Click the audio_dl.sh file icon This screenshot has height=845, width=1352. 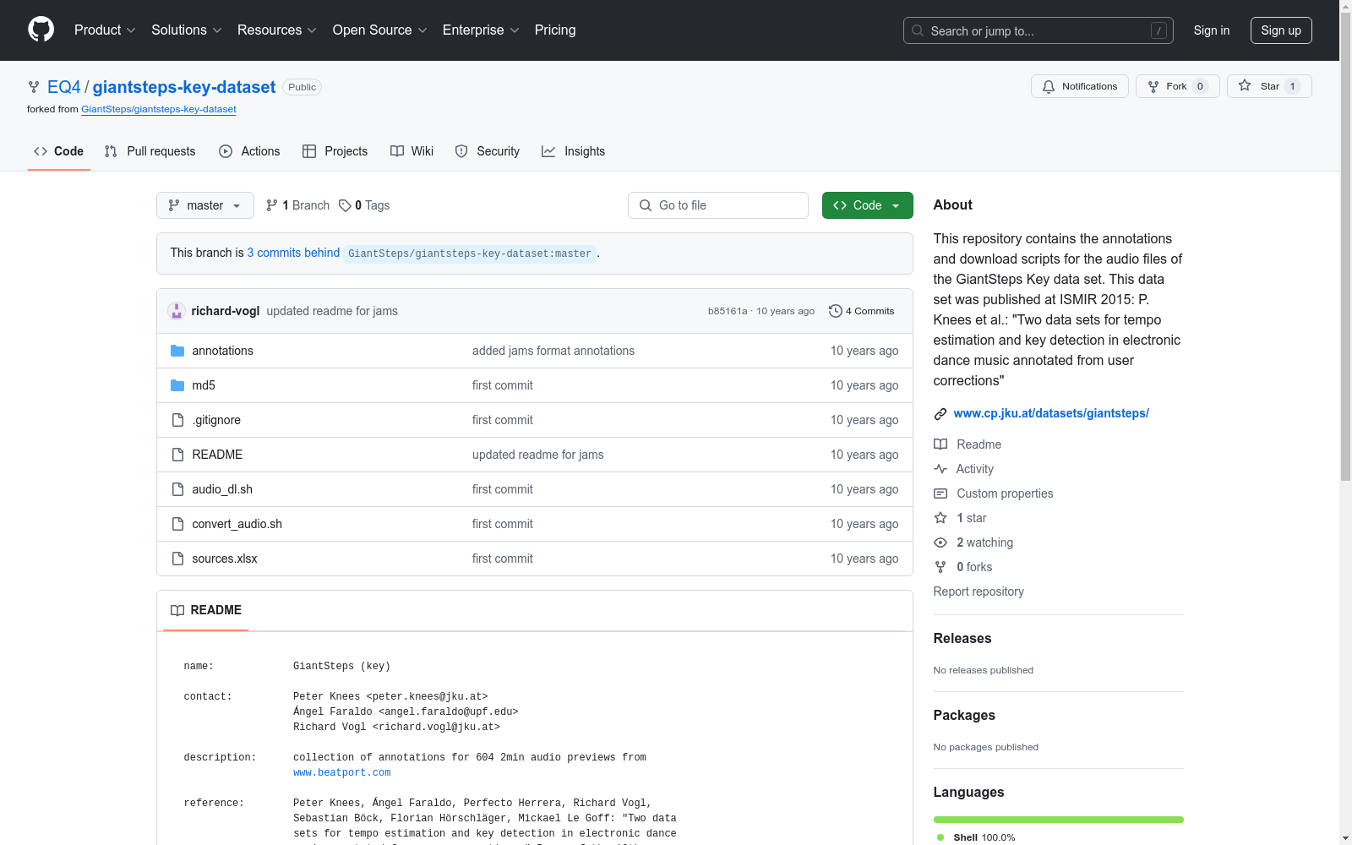[x=177, y=489]
